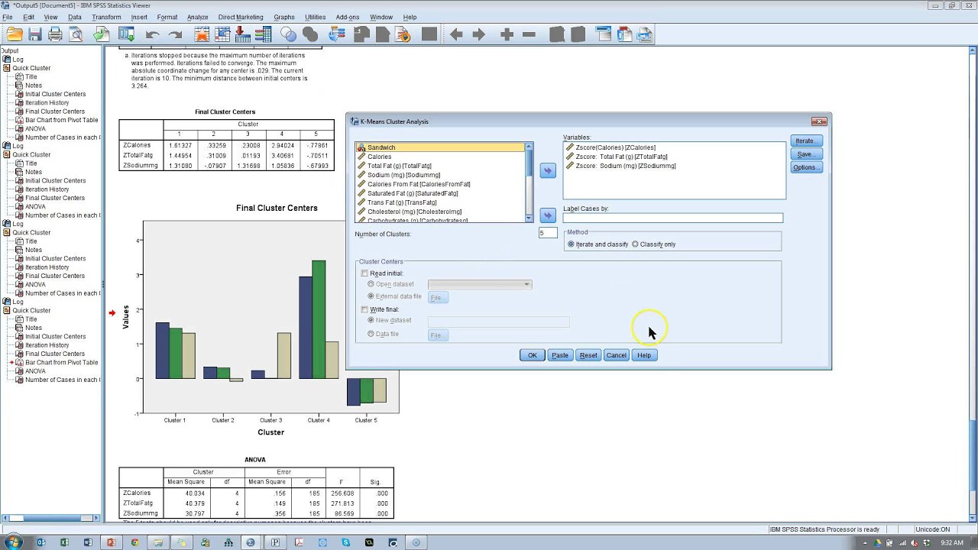Click the Expand plus toolbar icon
This screenshot has height=550, width=978.
point(506,34)
